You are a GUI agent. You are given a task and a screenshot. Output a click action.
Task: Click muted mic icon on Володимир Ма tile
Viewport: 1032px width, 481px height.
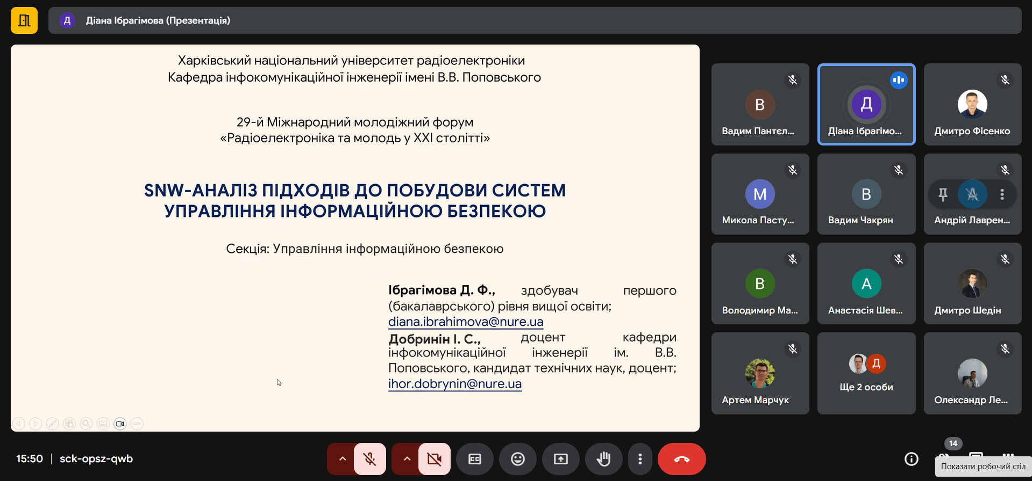(x=793, y=259)
